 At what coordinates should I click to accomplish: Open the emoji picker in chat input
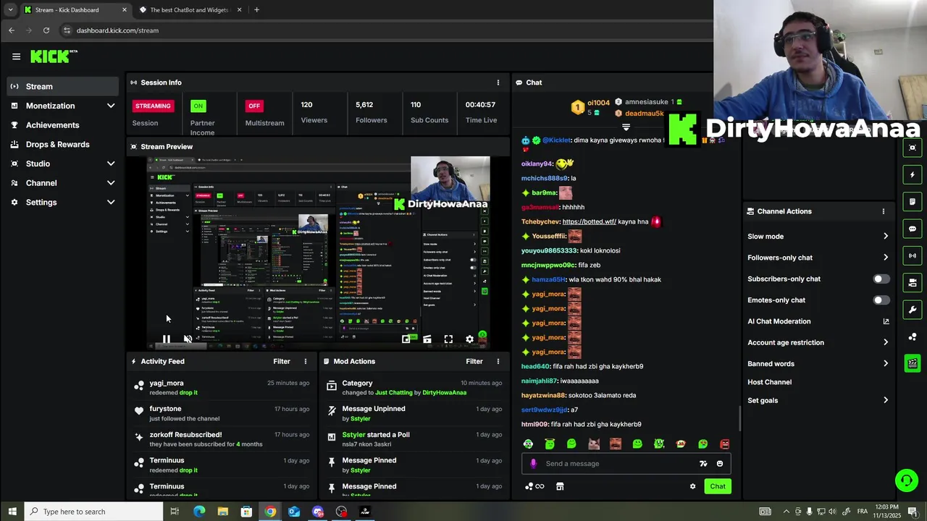pos(719,464)
